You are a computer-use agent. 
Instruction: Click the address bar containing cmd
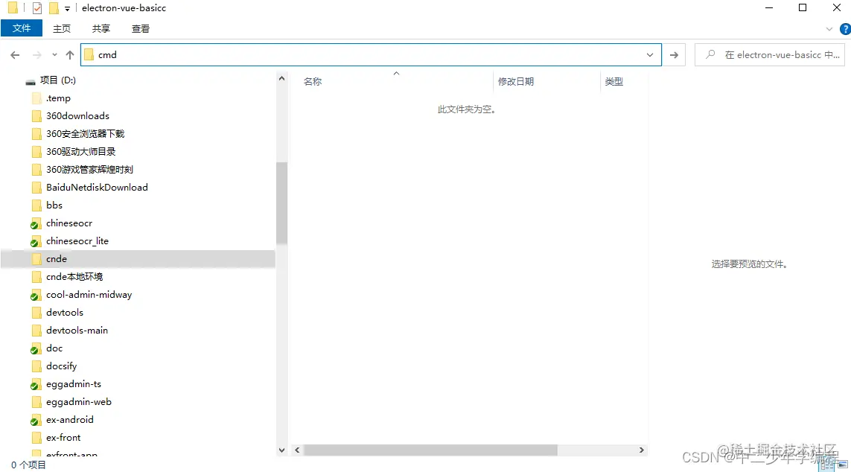[371, 55]
